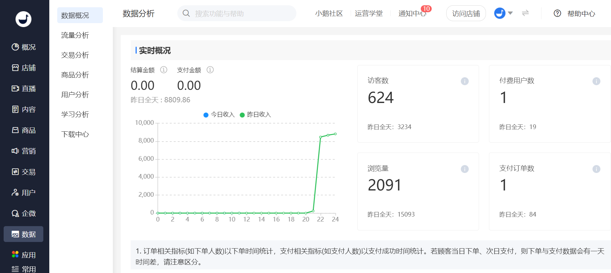The width and height of the screenshot is (611, 273).
Task: Click the last chart data point at hour 24
Action: click(x=335, y=134)
